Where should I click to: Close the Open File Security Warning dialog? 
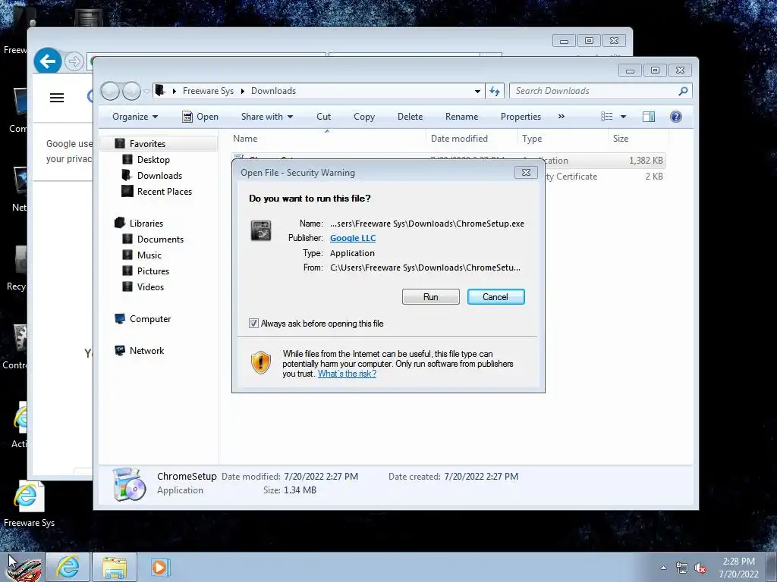tap(526, 172)
